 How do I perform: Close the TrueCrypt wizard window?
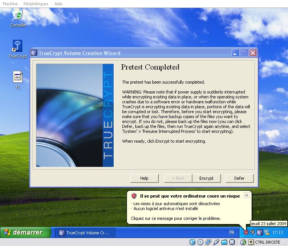coord(253,53)
